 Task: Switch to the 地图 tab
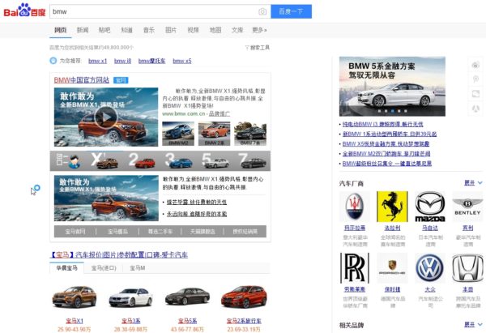pyautogui.click(x=215, y=30)
